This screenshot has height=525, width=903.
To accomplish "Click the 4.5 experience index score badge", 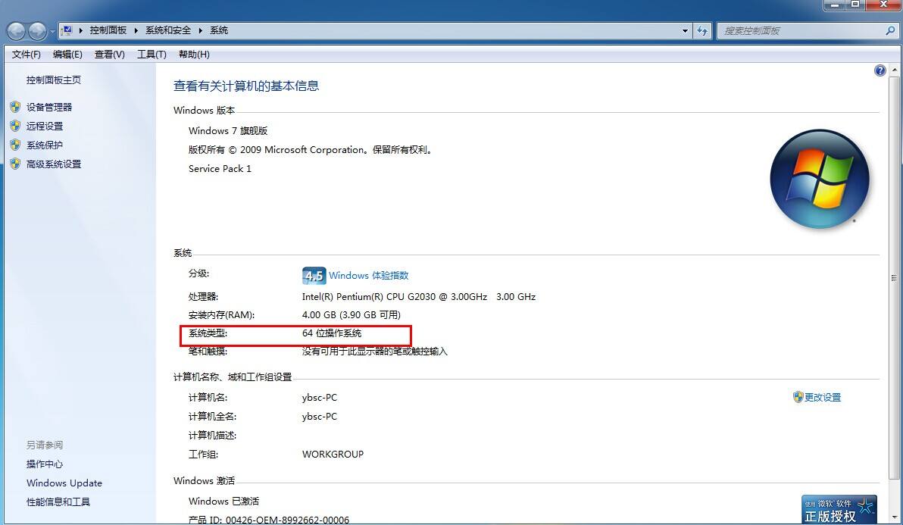I will click(314, 276).
